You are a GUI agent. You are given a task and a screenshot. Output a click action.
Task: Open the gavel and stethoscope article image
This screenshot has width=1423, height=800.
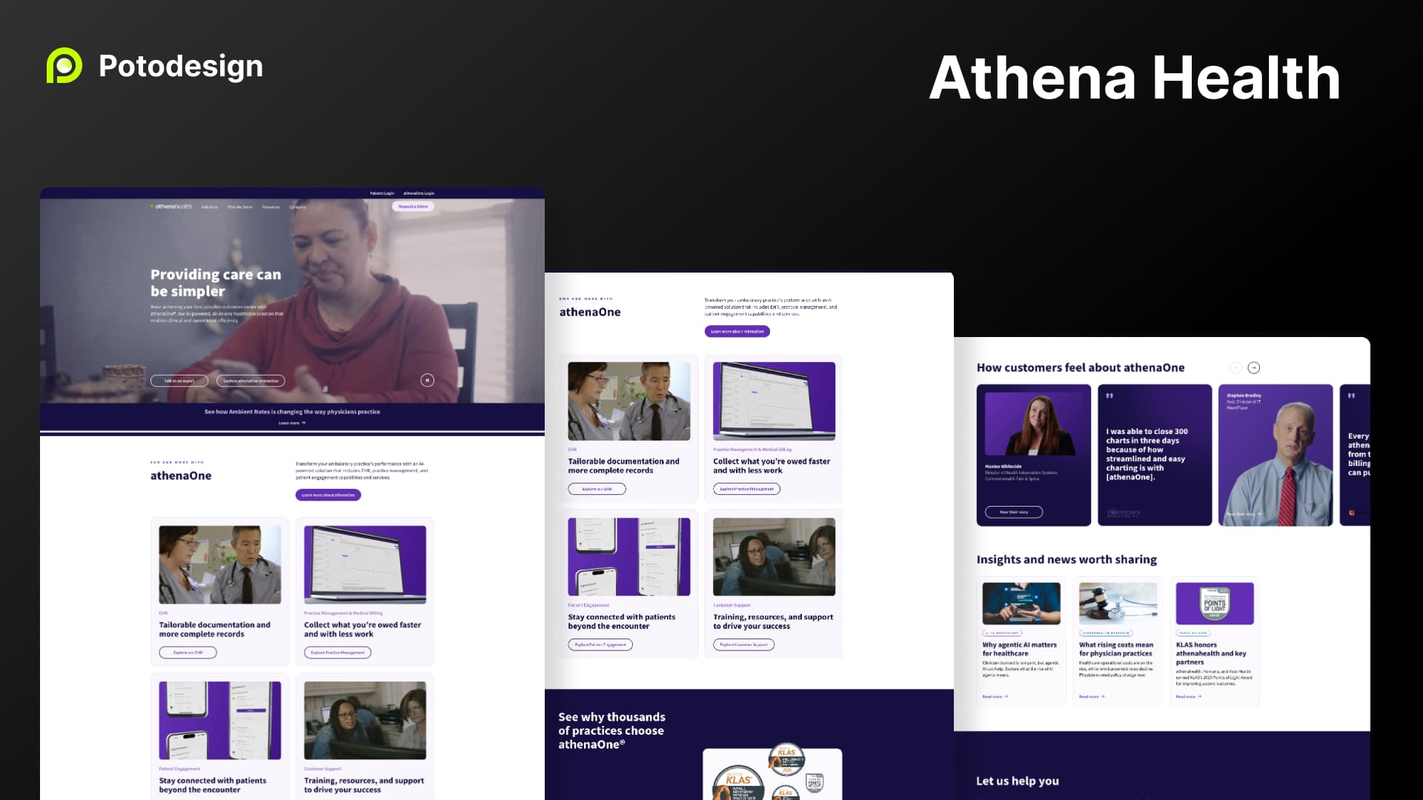[x=1118, y=603]
